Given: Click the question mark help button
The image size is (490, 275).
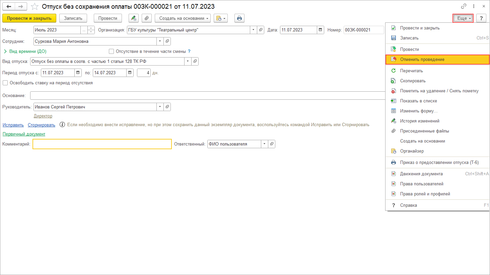Looking at the screenshot, I should [481, 18].
